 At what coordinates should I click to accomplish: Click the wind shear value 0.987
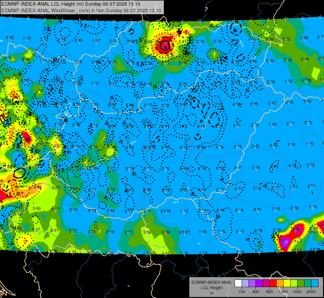point(184,232)
